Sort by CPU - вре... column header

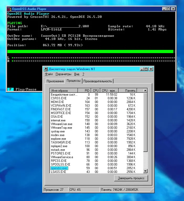[x=109, y=90]
